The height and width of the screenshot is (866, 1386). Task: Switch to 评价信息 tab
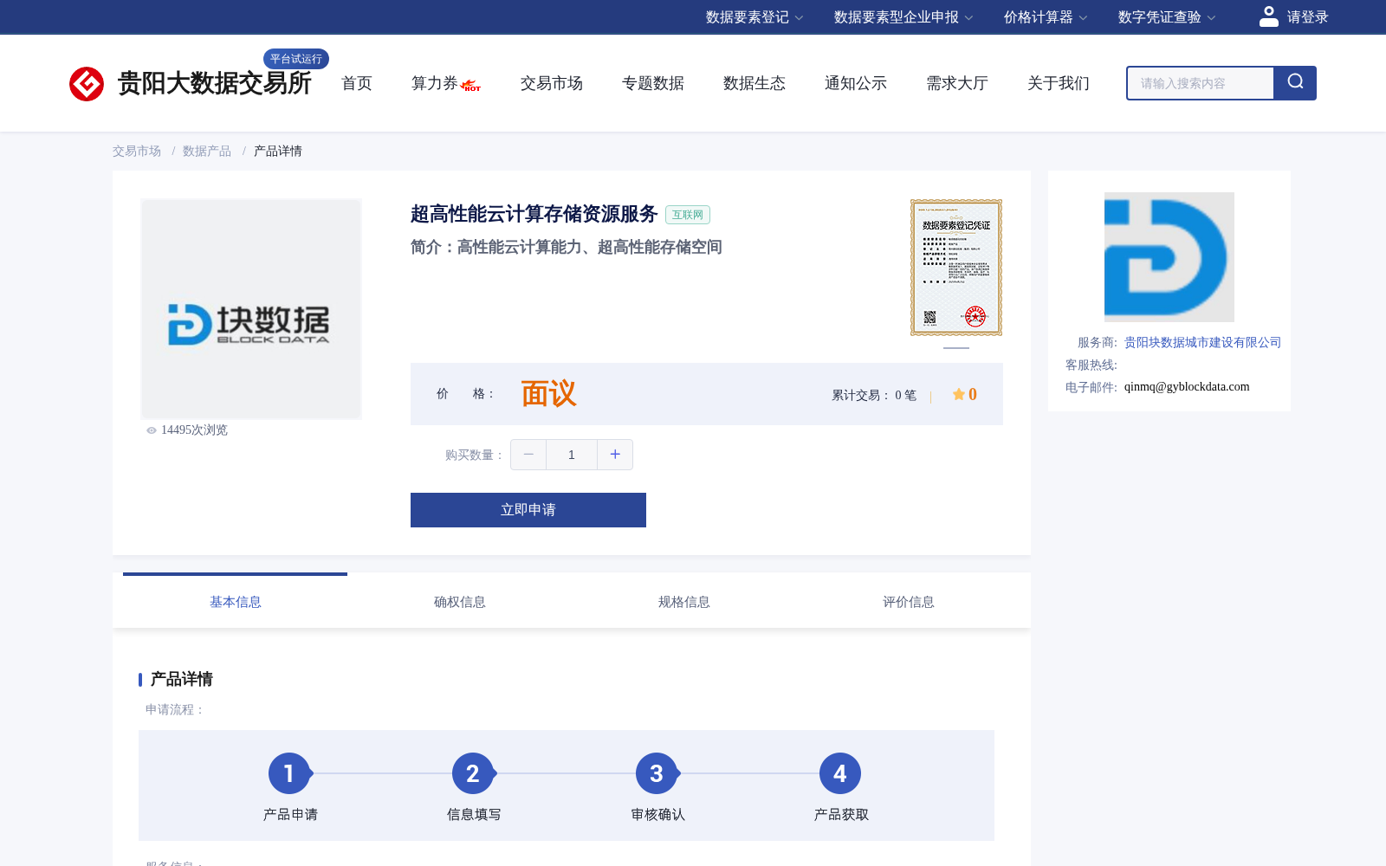pos(909,601)
